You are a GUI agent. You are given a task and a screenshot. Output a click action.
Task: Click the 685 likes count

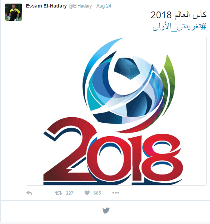click(x=97, y=193)
